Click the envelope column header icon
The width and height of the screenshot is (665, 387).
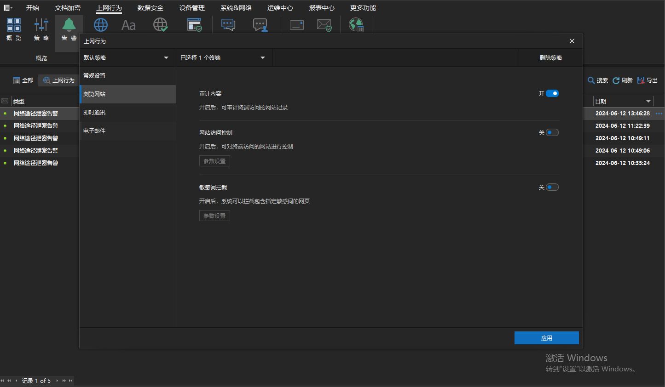pyautogui.click(x=5, y=101)
